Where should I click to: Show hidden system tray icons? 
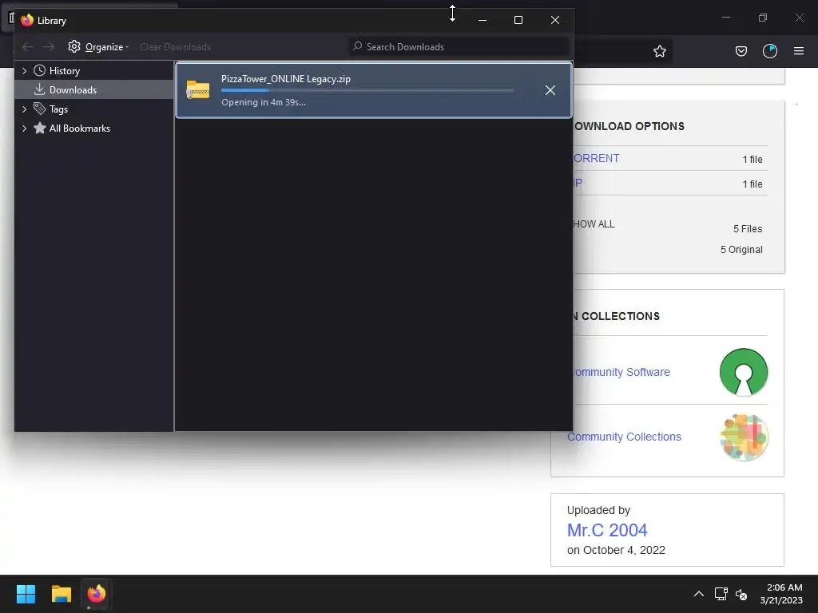point(698,594)
